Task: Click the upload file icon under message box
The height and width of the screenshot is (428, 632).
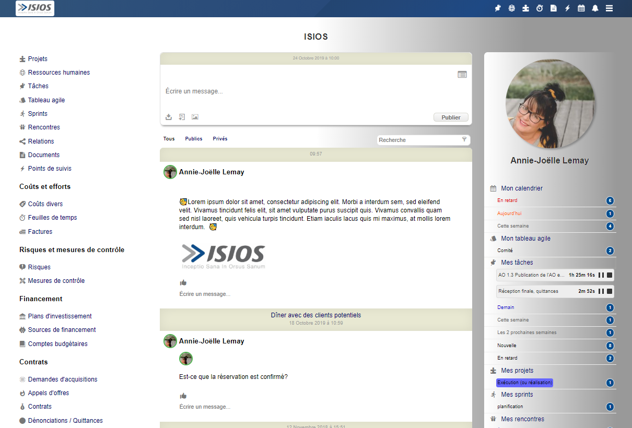Action: pyautogui.click(x=169, y=117)
